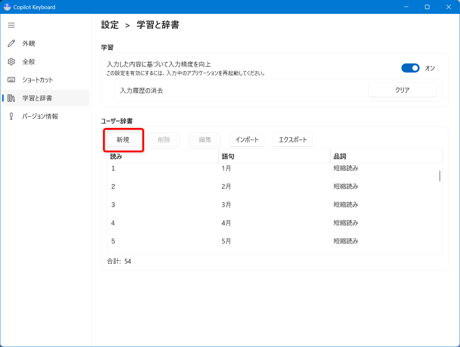Maximize the Copilot Keyboard window
The height and width of the screenshot is (347, 460).
point(427,7)
